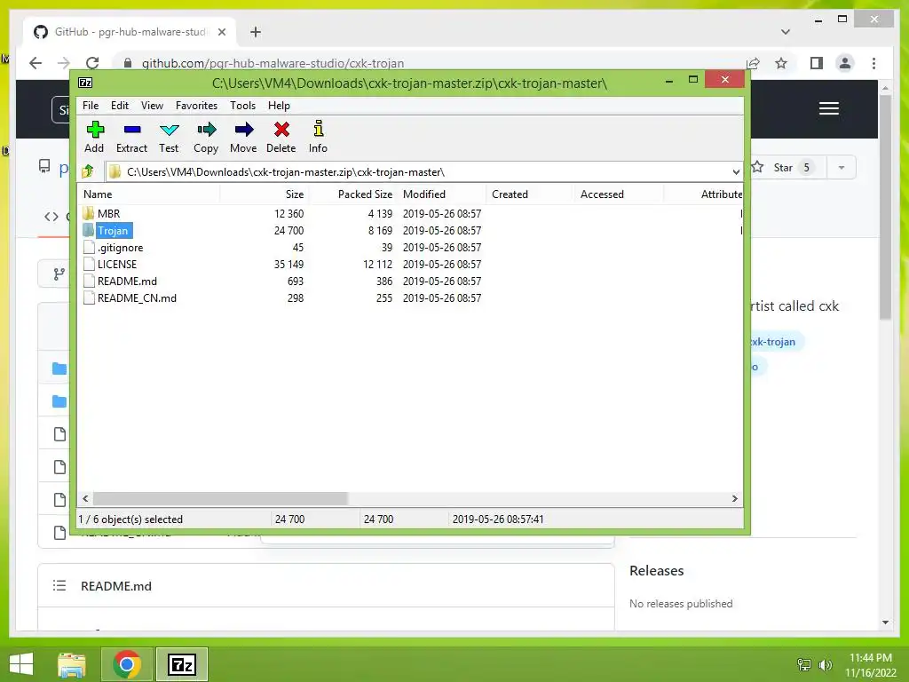This screenshot has height=682, width=909.
Task: Open the Tools menu in 7-Zip
Action: pos(242,106)
